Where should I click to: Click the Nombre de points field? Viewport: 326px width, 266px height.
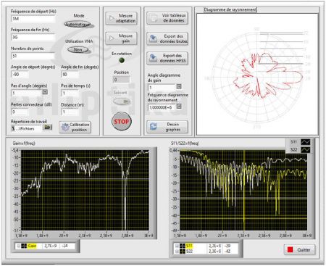pyautogui.click(x=33, y=56)
